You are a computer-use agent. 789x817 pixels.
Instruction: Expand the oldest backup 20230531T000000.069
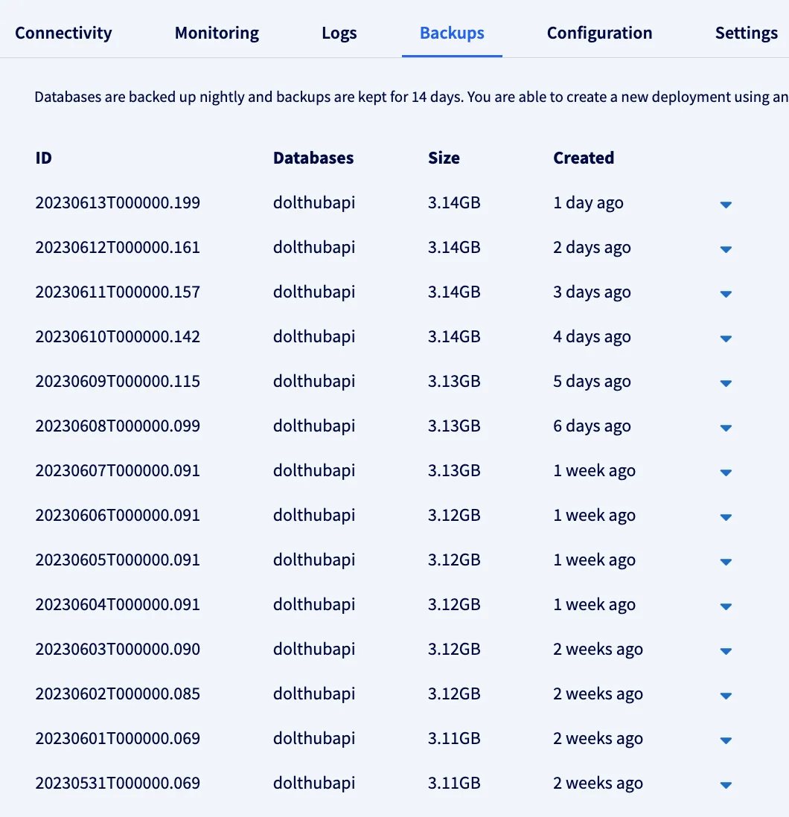726,784
